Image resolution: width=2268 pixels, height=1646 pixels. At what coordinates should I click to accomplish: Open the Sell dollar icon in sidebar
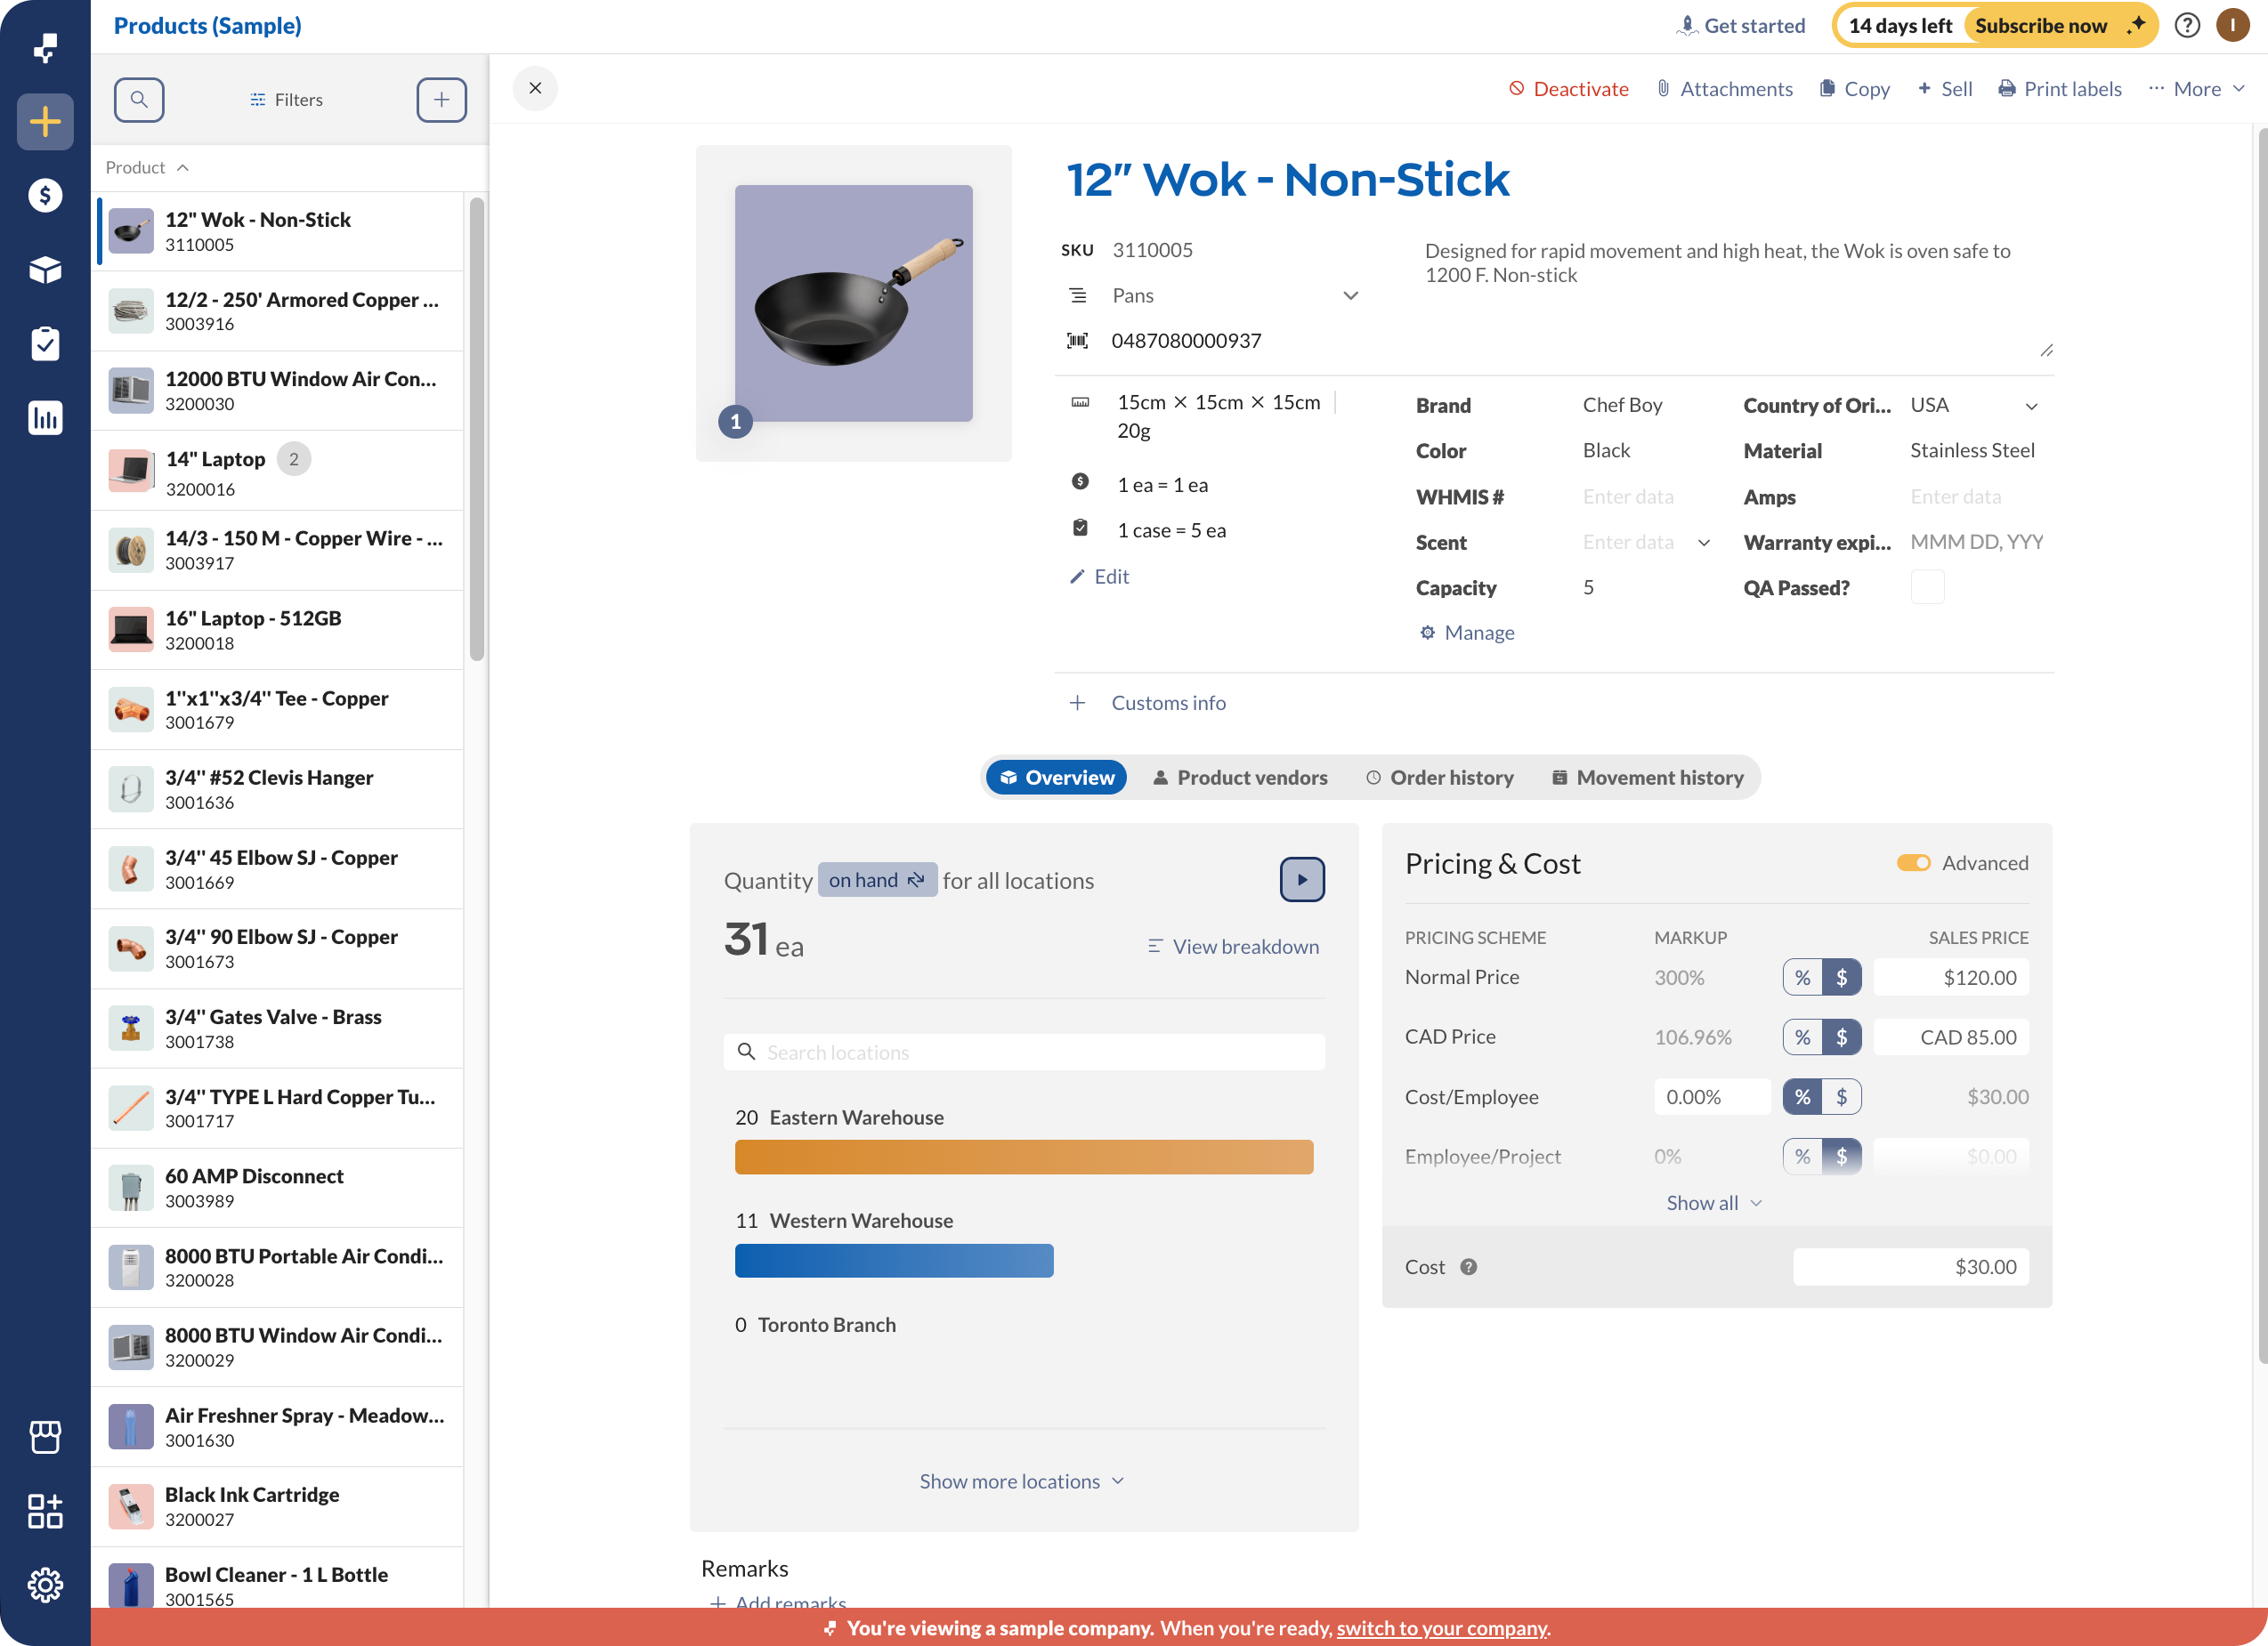(45, 196)
